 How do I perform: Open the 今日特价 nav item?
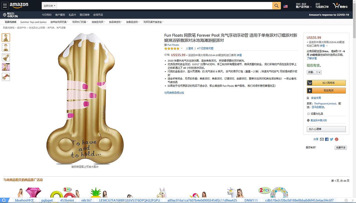47,15
